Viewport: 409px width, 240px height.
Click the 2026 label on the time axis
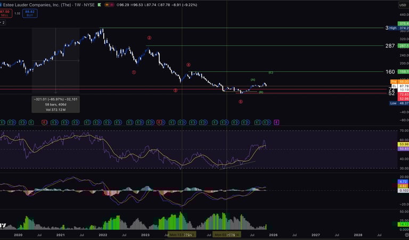pyautogui.click(x=273, y=235)
